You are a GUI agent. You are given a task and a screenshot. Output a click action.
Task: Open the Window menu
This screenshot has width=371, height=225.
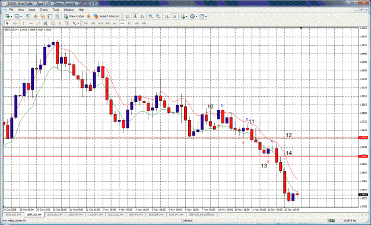pos(69,9)
